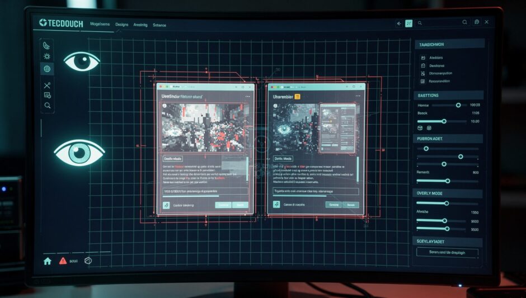Select the globe icon in left sidebar

point(47,69)
